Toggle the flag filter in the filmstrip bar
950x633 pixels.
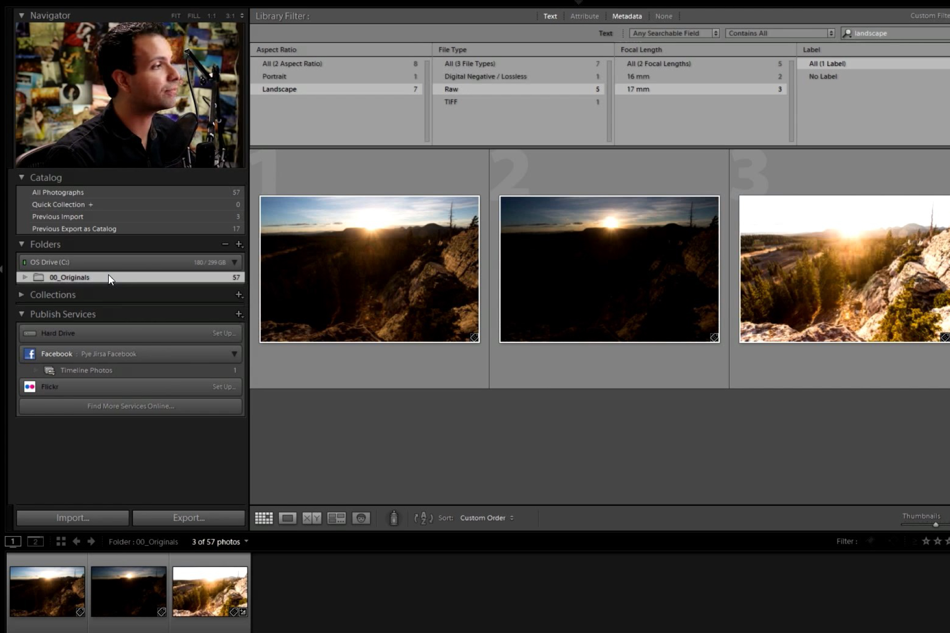[x=870, y=541]
